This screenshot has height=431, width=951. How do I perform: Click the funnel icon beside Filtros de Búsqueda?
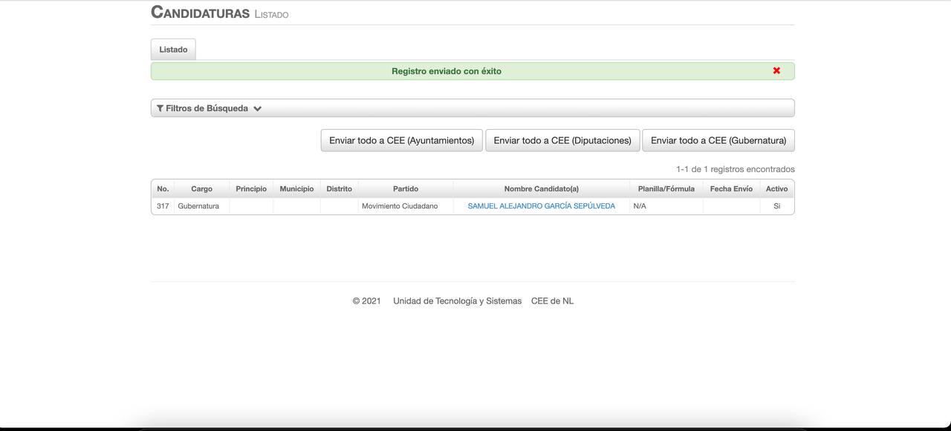(x=160, y=108)
